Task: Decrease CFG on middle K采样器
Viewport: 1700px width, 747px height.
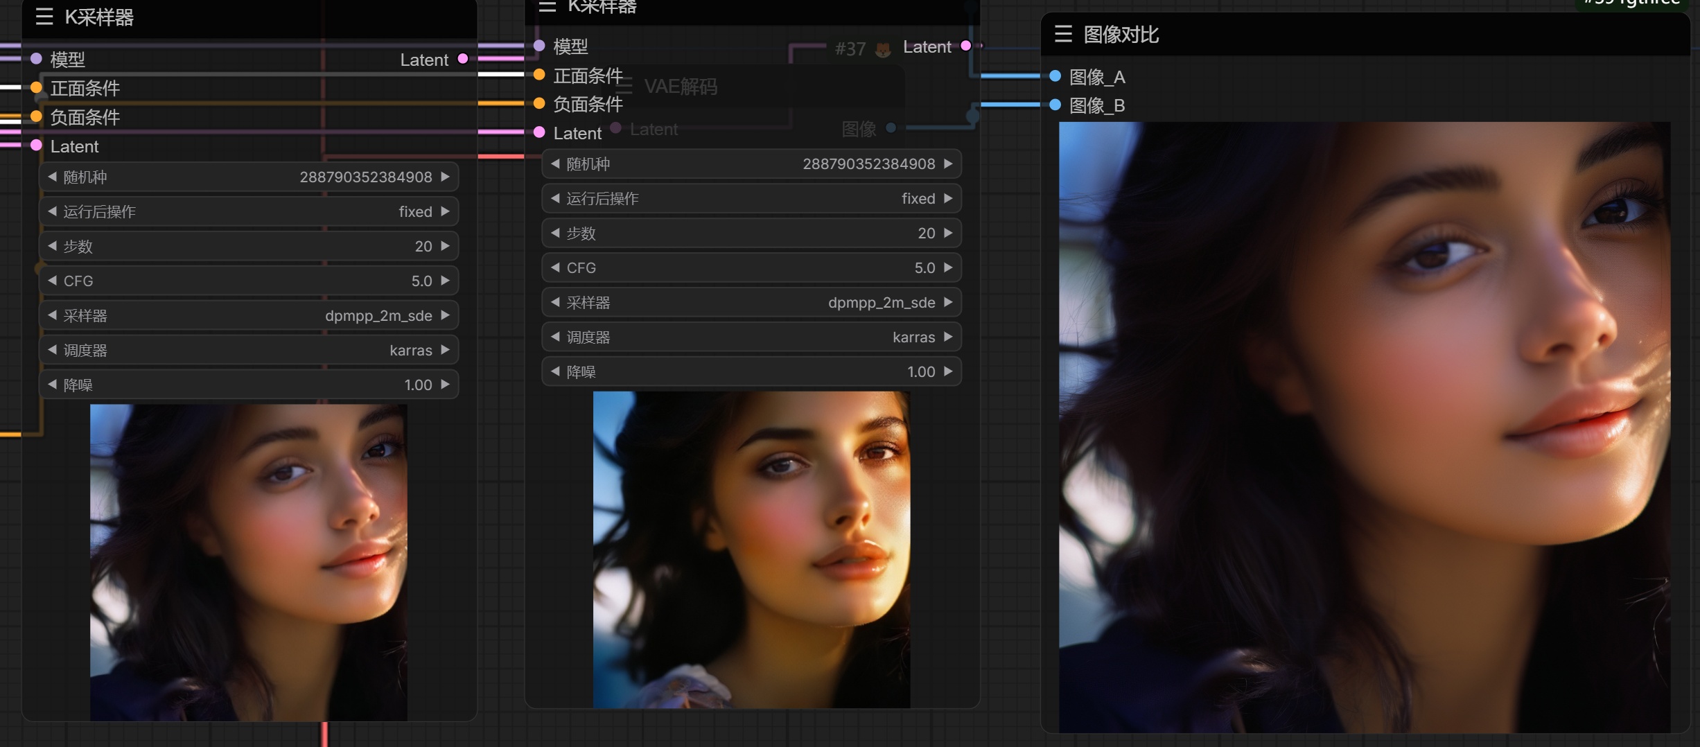Action: coord(555,267)
